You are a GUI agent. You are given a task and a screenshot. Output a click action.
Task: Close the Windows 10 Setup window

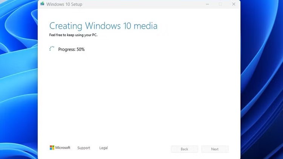234,4
